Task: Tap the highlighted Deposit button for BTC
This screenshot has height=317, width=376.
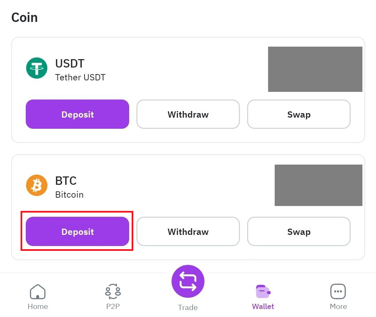Action: (x=77, y=231)
